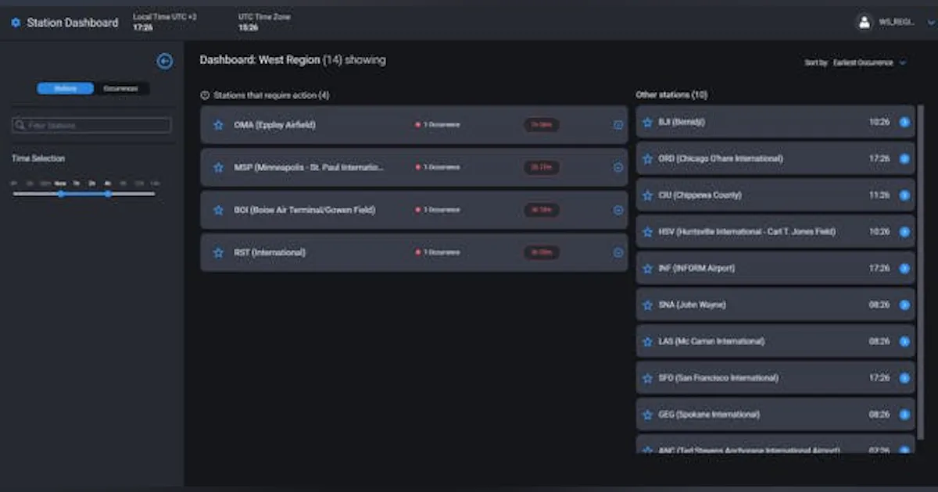938x492 pixels.
Task: Favorite the RST (International) star
Action: tap(218, 252)
